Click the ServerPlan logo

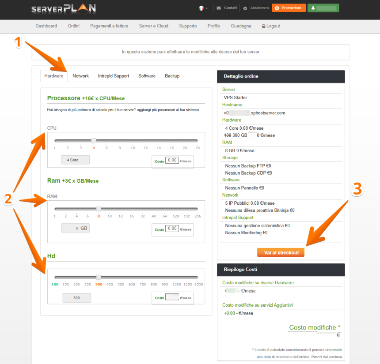pos(63,8)
